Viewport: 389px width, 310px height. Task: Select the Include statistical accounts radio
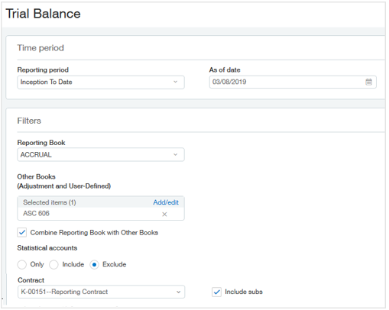click(53, 264)
